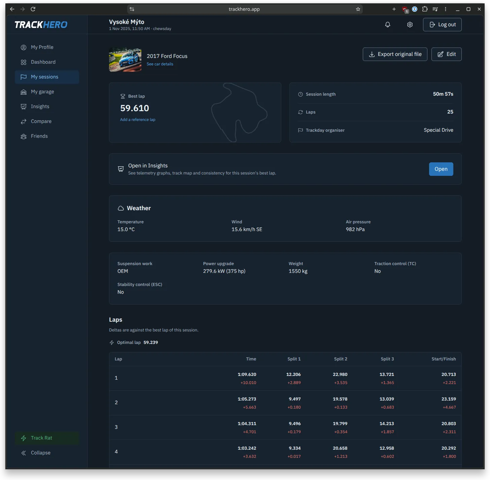Open My Profile in the sidebar

47,47
